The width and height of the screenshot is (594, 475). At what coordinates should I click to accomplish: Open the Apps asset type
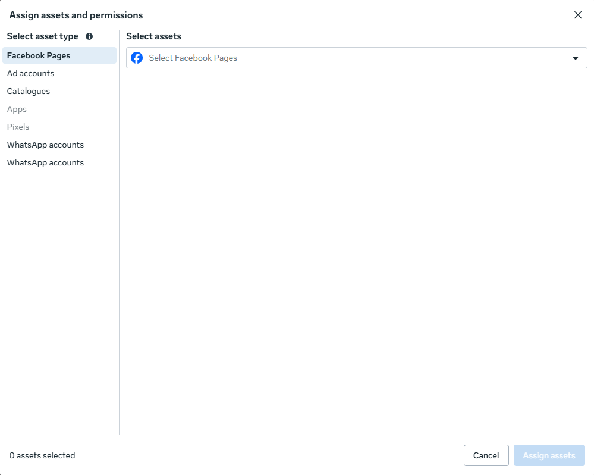click(x=59, y=109)
